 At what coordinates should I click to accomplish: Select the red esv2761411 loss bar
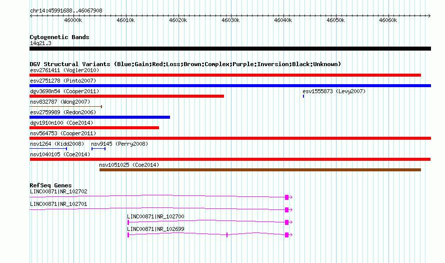(225, 75)
